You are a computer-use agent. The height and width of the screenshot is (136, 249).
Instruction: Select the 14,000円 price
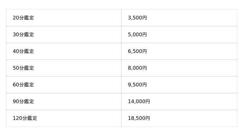point(139,102)
